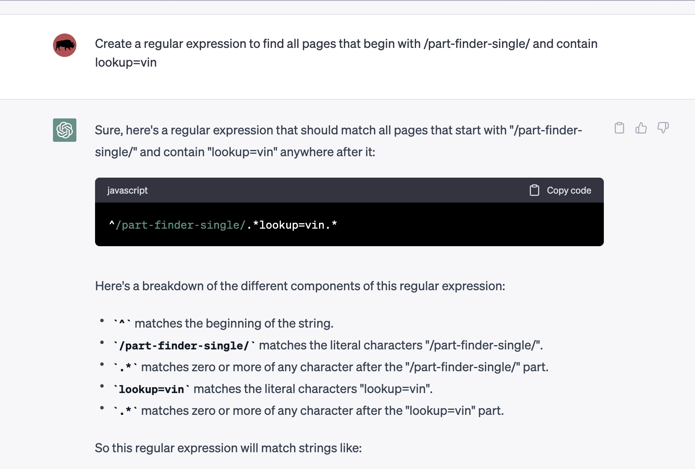Click the caret '^' bullet item
The height and width of the screenshot is (469, 695).
[x=223, y=323]
